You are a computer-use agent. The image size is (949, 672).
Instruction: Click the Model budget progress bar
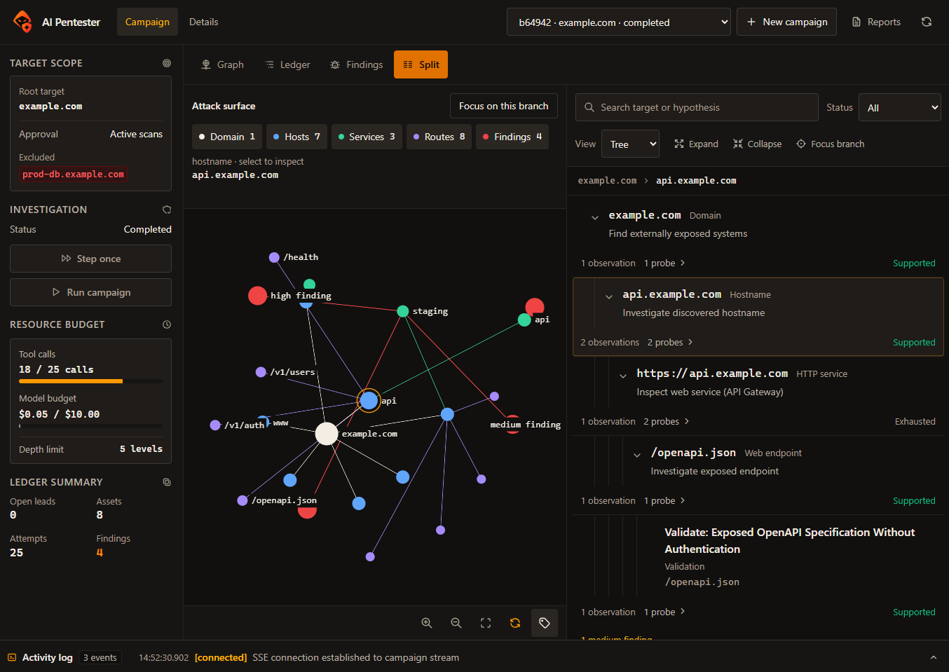coord(90,425)
